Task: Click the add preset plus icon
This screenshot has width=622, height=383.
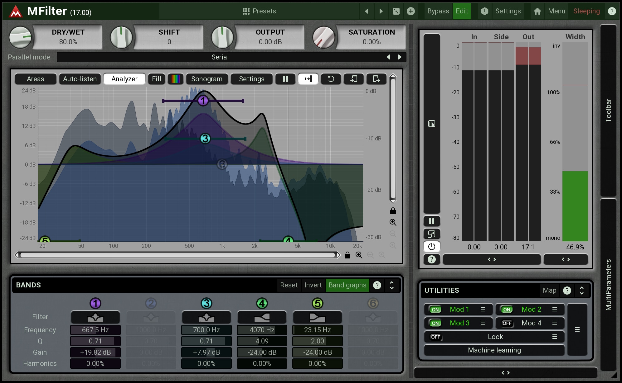Action: tap(411, 11)
